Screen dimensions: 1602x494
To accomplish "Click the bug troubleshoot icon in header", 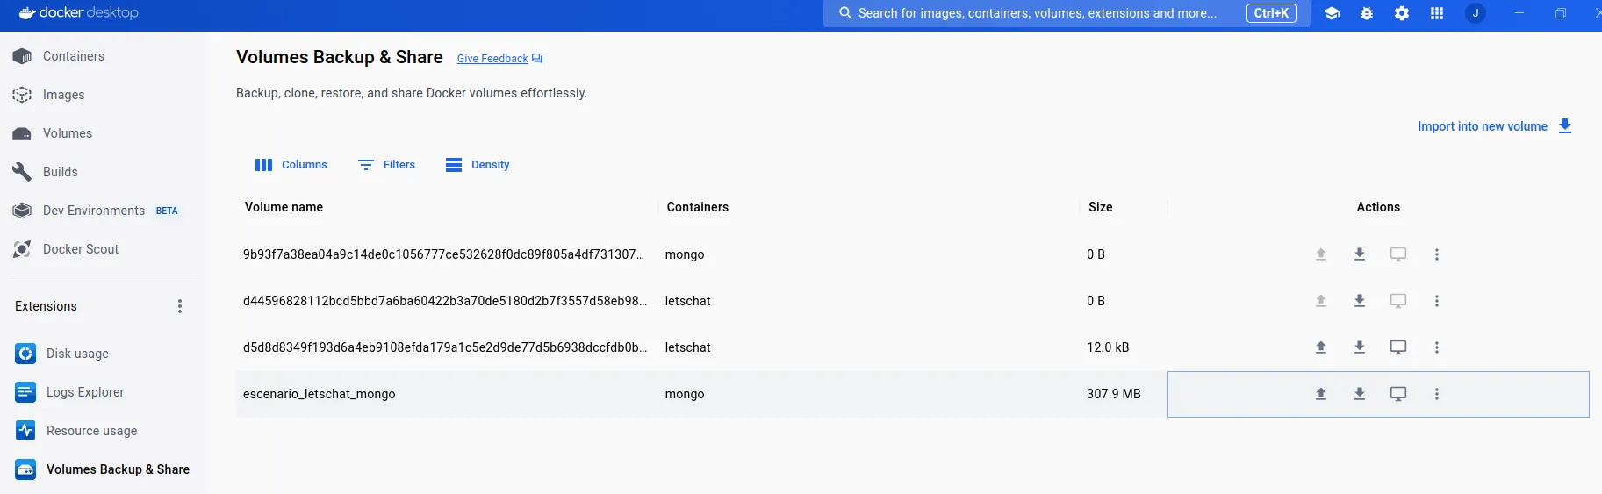I will click(1367, 13).
